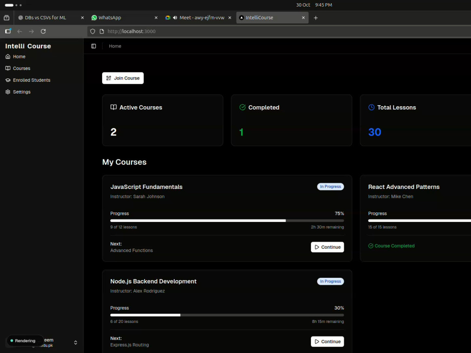Click the React Advanced Patterns progress bar

pos(419,220)
